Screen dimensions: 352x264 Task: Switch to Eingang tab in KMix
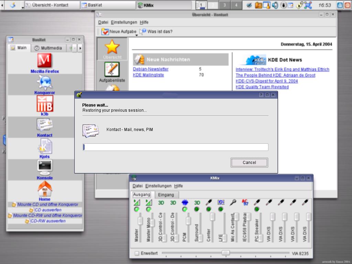click(166, 195)
